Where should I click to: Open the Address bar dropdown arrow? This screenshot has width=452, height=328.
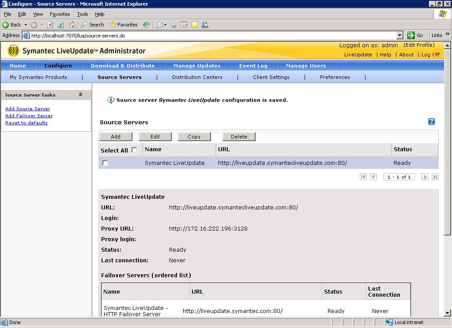pos(399,35)
